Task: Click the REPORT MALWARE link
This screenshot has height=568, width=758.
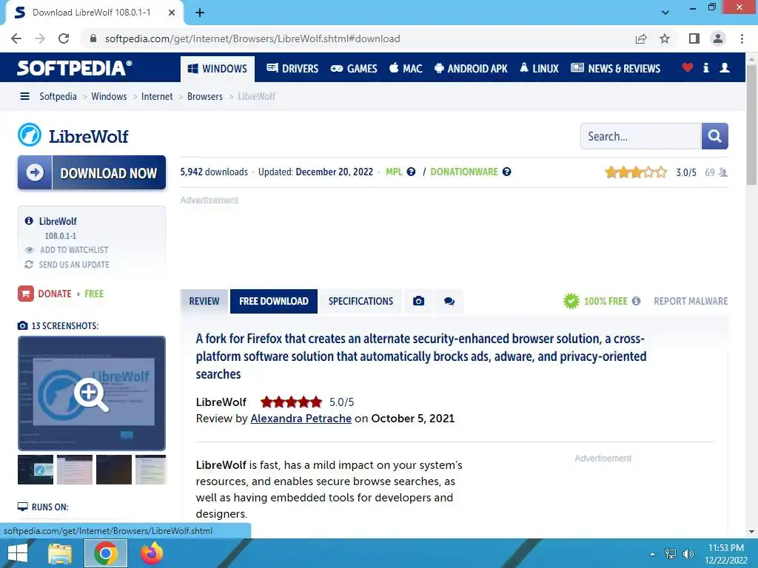Action: coord(691,302)
